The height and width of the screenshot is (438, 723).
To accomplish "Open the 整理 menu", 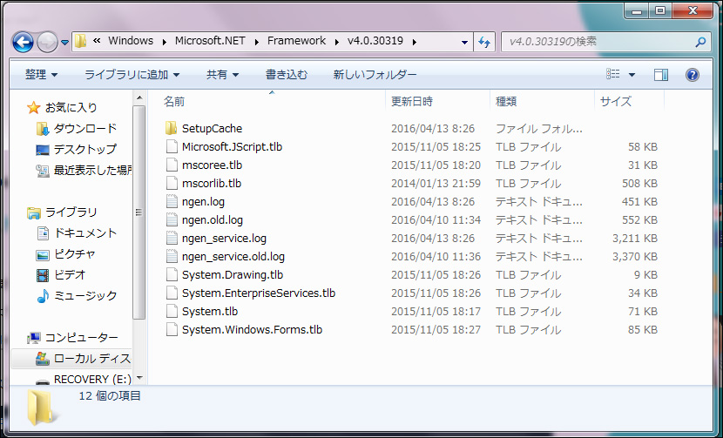I will coord(41,74).
